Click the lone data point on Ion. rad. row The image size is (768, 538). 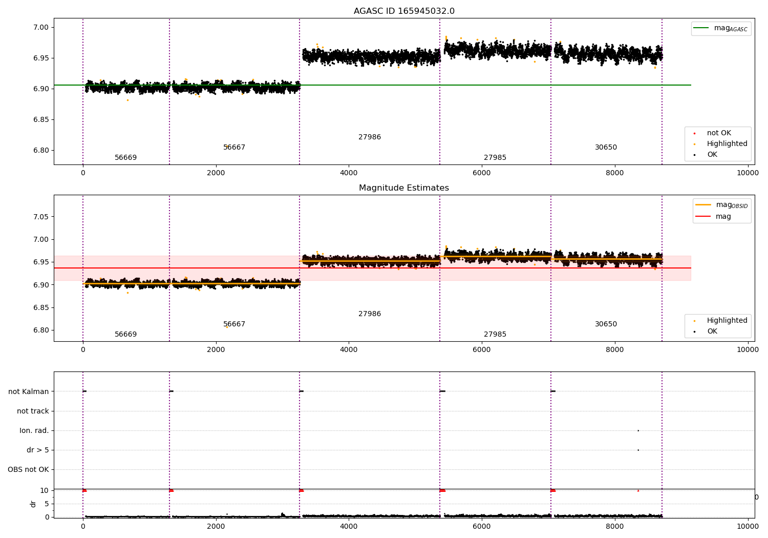pyautogui.click(x=638, y=430)
